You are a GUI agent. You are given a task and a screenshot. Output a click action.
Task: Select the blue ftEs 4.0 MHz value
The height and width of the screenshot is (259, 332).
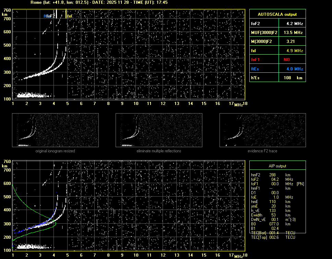coord(294,69)
